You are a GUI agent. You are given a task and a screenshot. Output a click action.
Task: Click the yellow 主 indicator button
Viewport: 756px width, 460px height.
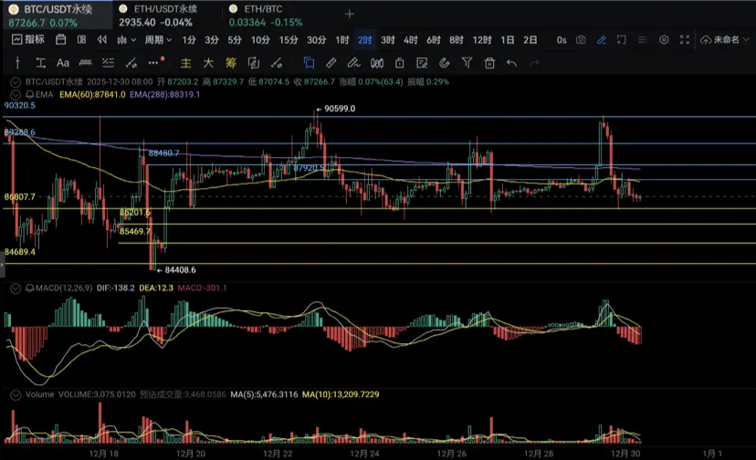(185, 63)
